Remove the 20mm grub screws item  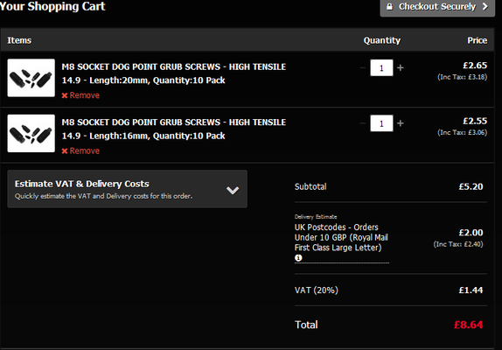click(x=80, y=95)
